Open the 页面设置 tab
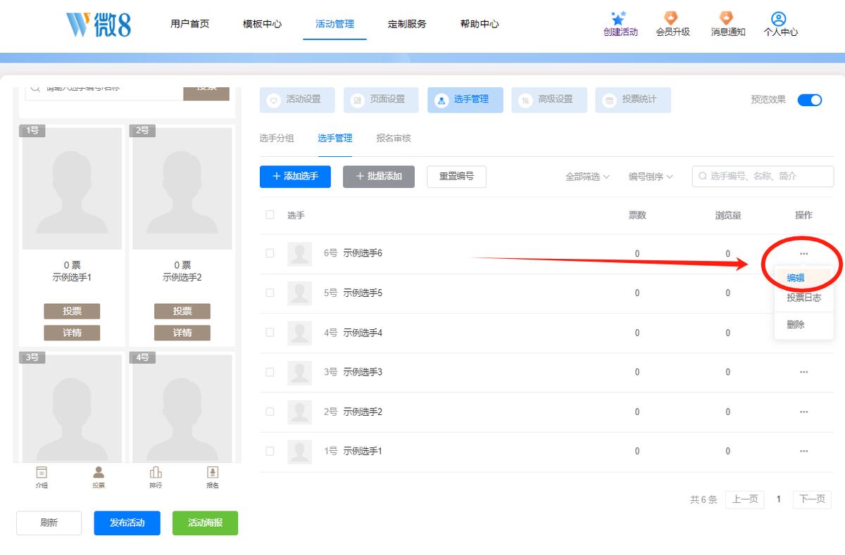845x555 pixels. [x=381, y=100]
